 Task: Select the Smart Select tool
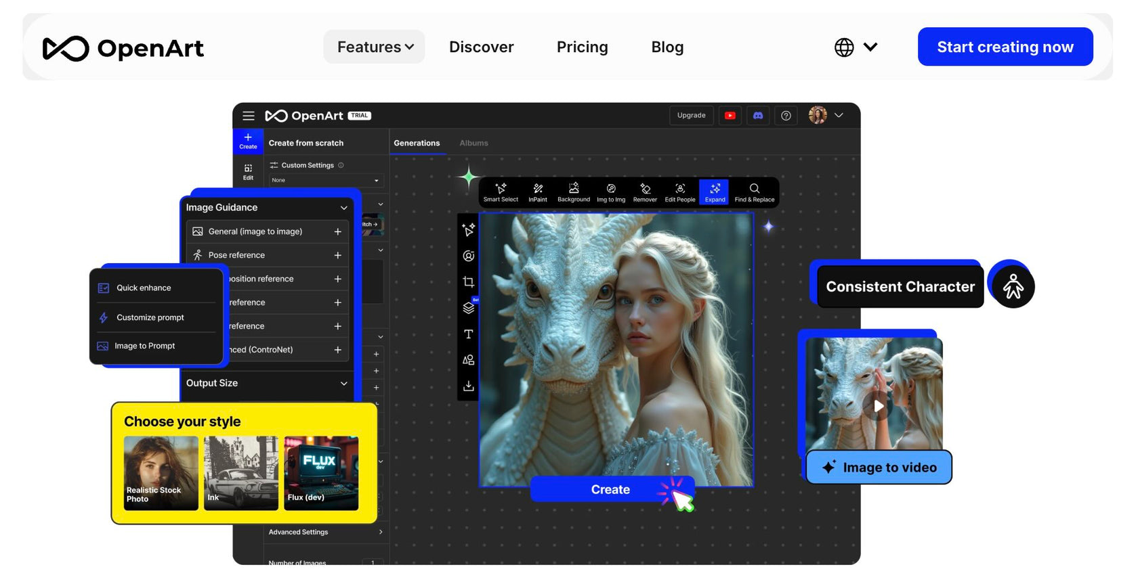[501, 192]
